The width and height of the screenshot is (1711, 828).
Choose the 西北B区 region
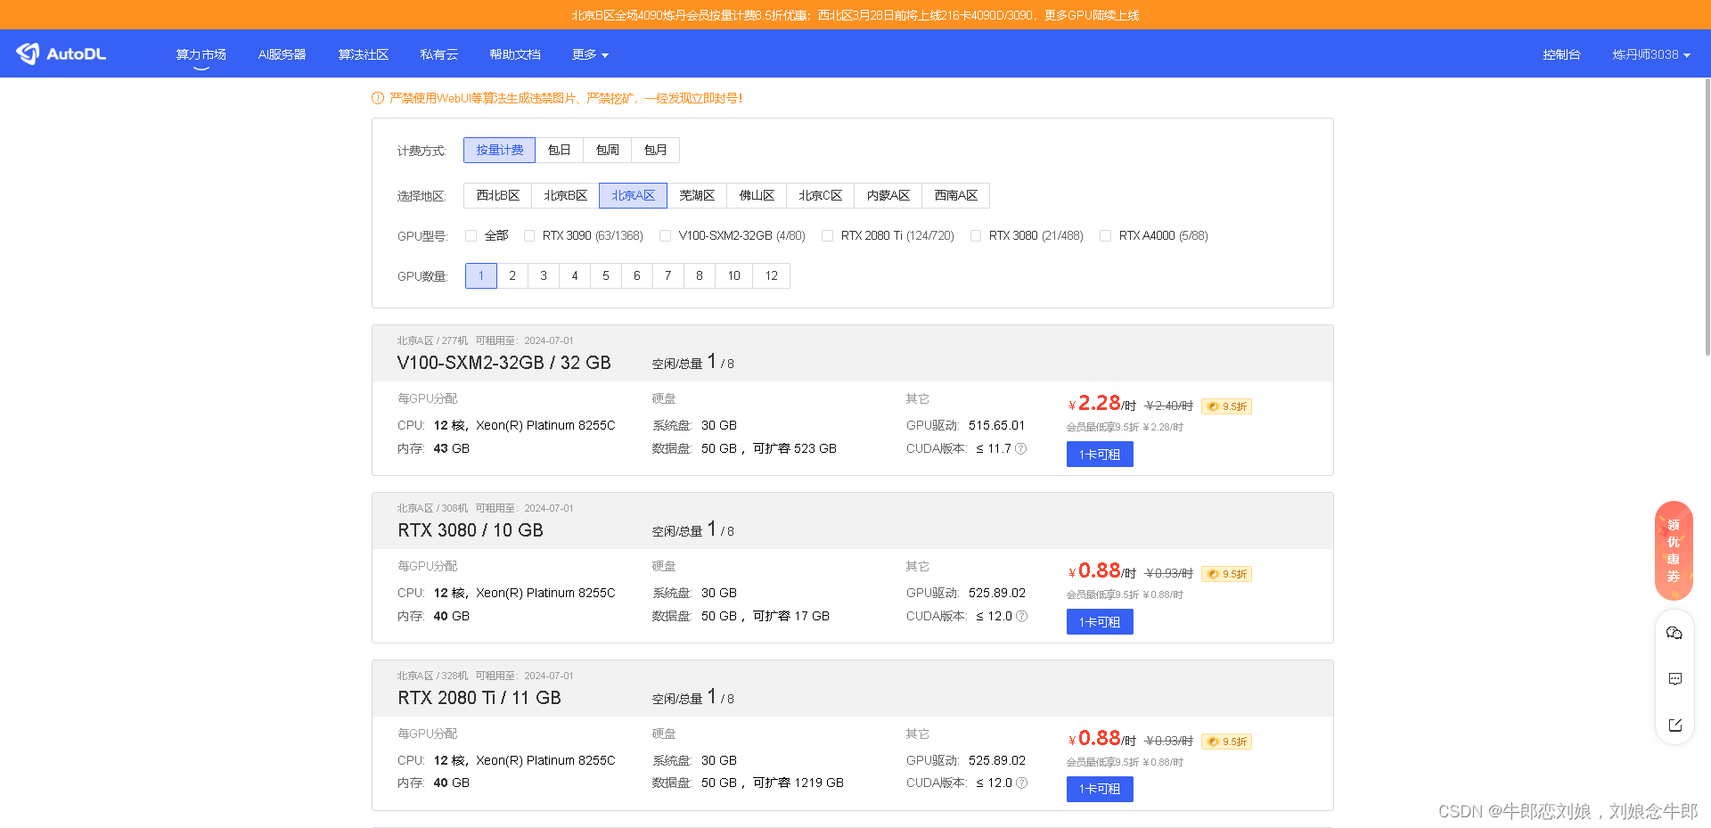(x=497, y=195)
